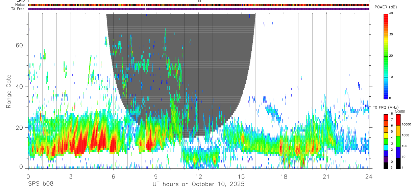Click the 'Range Gate' y-axis label
415x191 pixels.
(9, 91)
